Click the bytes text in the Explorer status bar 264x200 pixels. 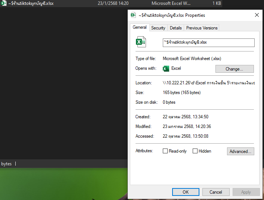[6, 164]
